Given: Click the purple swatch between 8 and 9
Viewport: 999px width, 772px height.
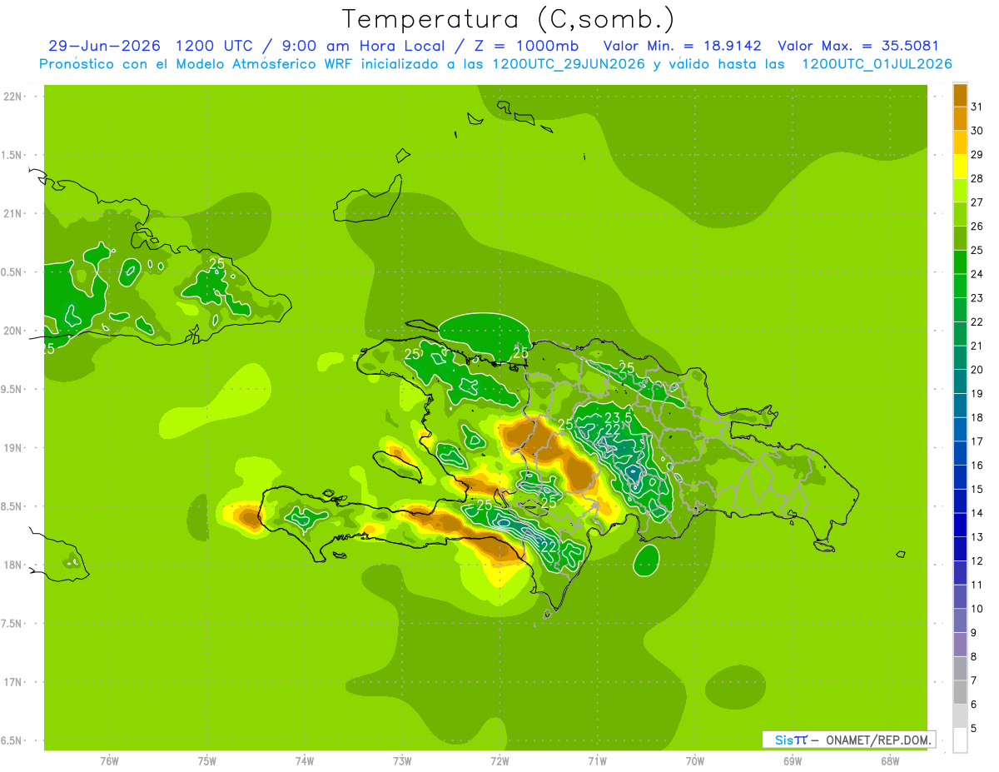Looking at the screenshot, I should click(x=960, y=645).
